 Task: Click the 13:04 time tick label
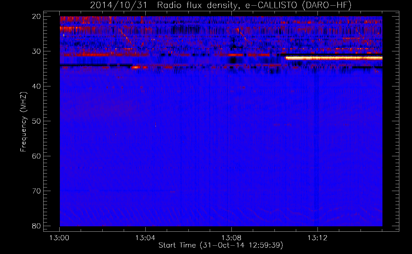pyautogui.click(x=145, y=238)
